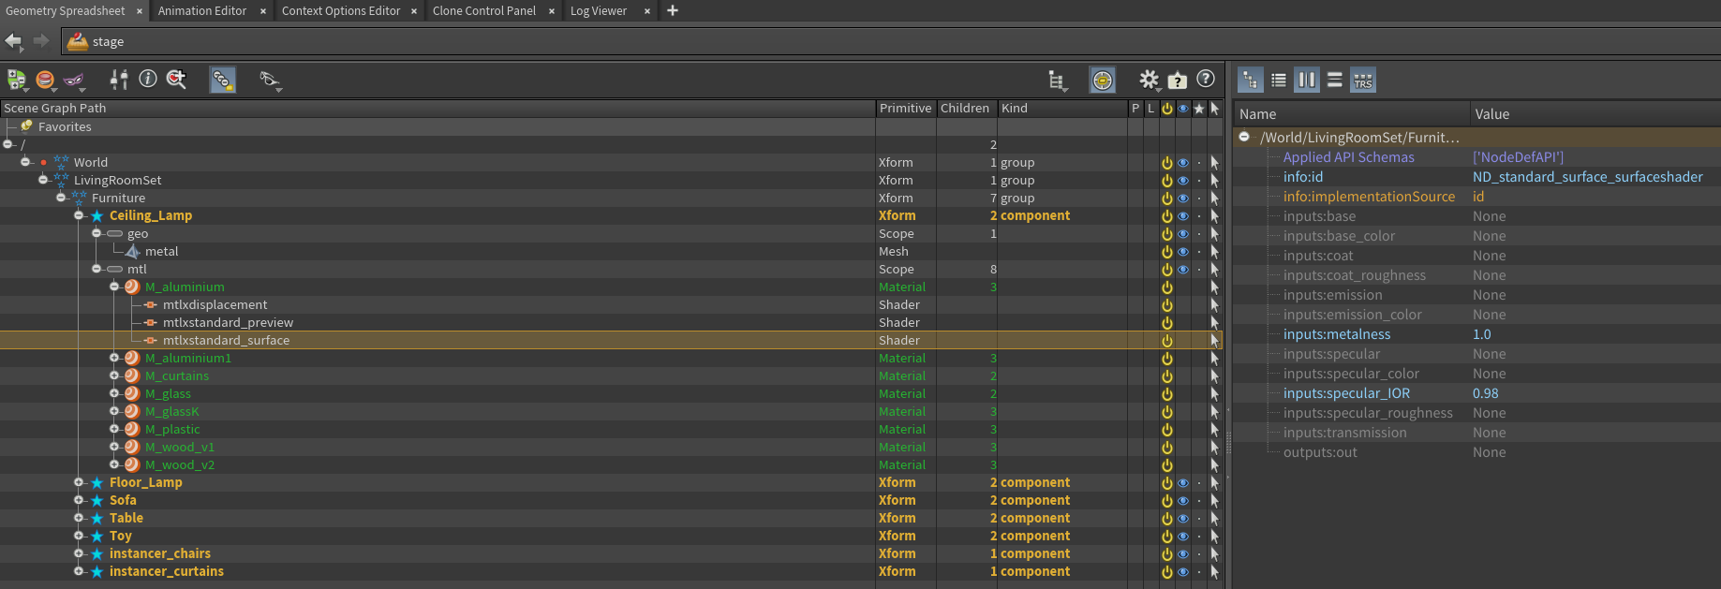1721x589 pixels.
Task: Expand the Toy component
Action: pos(79,536)
